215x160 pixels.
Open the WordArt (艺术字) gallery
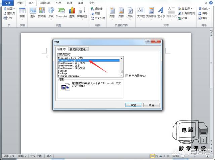click(x=161, y=14)
